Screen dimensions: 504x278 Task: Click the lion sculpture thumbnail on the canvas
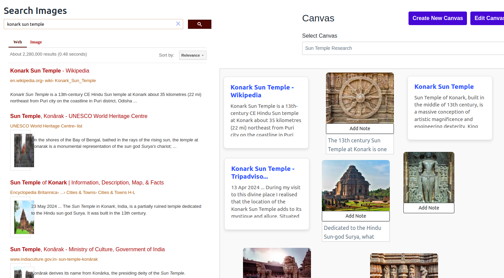point(277,263)
